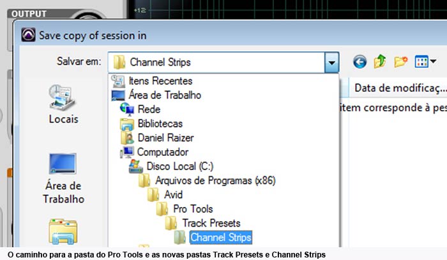
Task: Select Itens Recentes in the location list
Action: [x=160, y=81]
